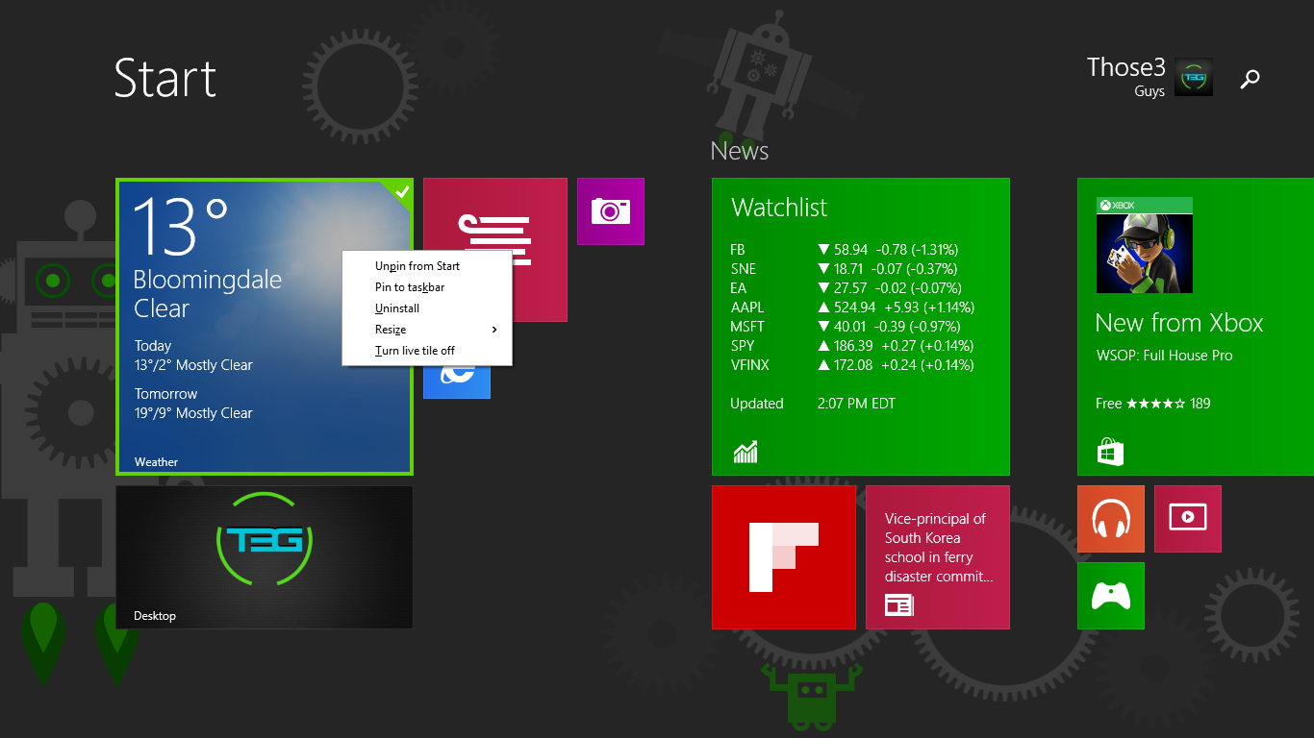Launch the Xbox Music headphones tile
Viewport: 1314px width, 738px height.
pyautogui.click(x=1110, y=519)
